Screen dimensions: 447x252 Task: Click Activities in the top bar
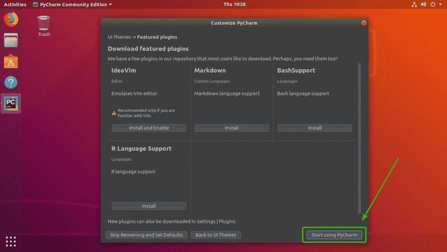15,4
